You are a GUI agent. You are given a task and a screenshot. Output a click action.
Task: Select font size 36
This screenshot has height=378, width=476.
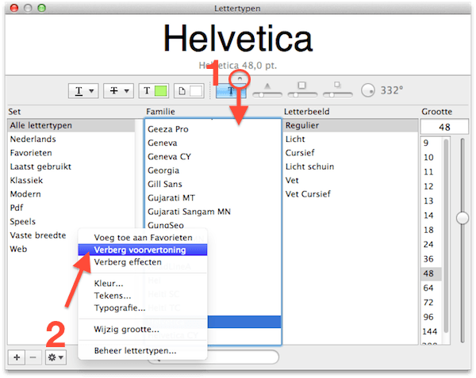click(432, 259)
